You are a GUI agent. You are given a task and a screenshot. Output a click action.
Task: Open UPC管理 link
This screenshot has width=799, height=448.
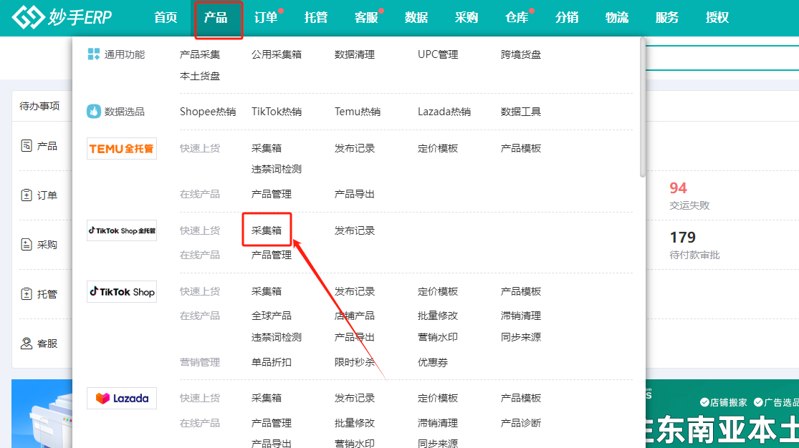(438, 54)
